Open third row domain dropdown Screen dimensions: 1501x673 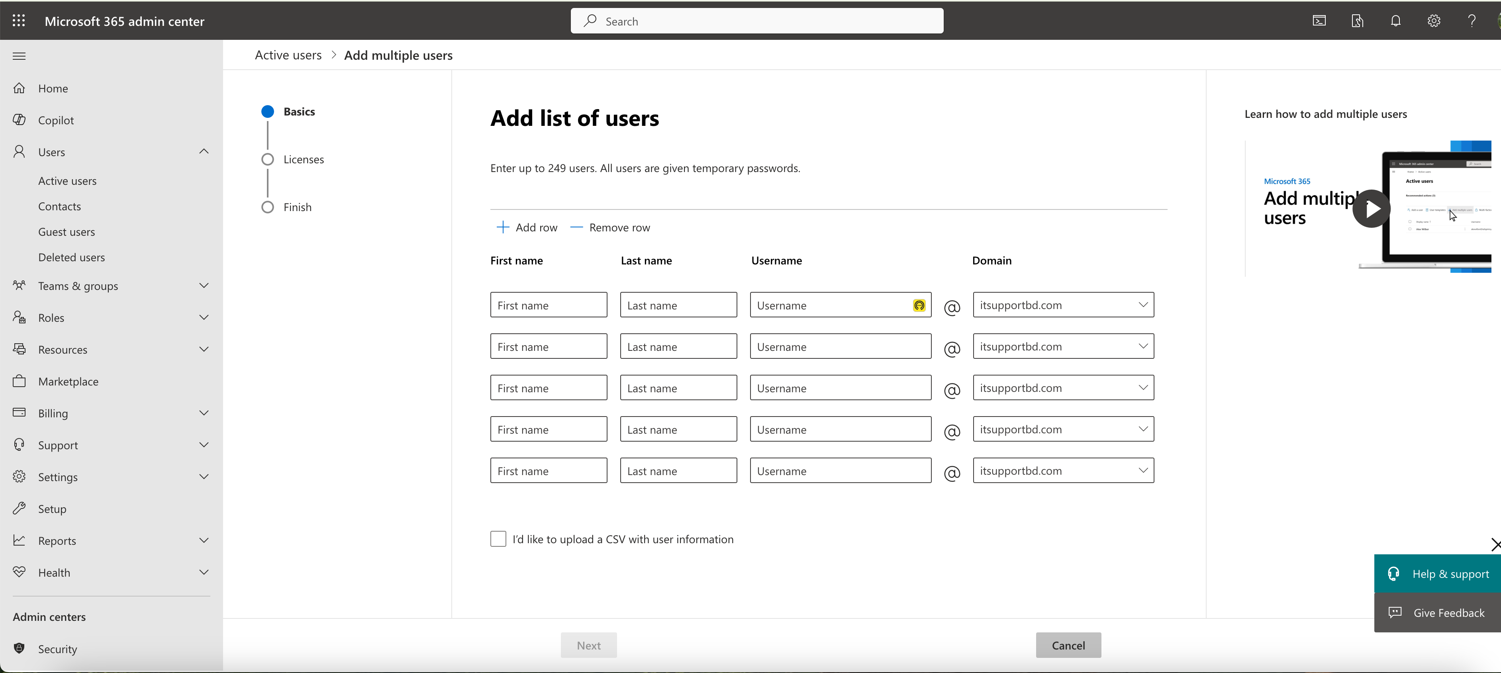point(1063,387)
